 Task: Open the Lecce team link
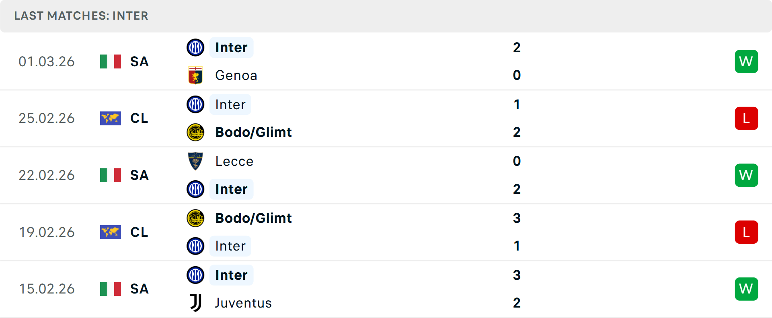tap(234, 161)
